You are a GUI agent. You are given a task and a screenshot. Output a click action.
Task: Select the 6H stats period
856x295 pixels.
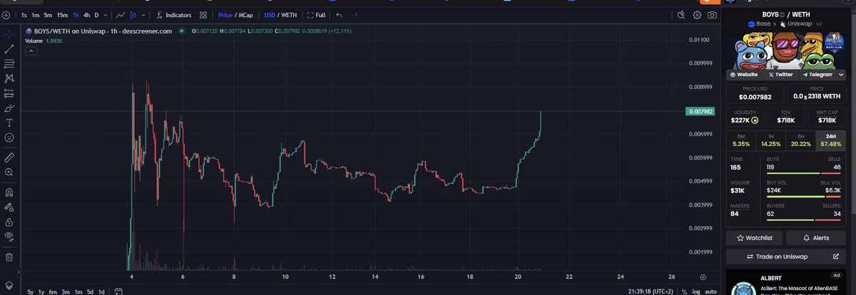801,140
